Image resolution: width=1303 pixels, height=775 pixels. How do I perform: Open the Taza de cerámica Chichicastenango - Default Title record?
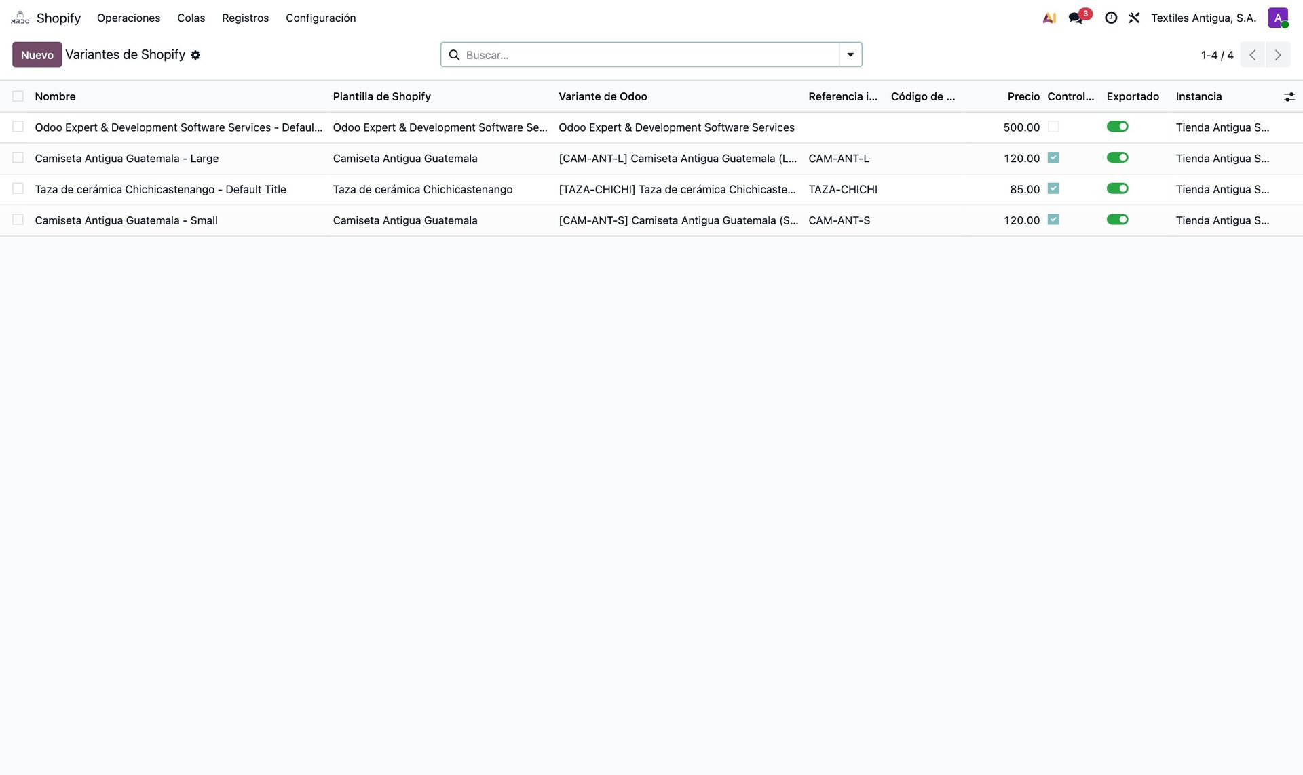[160, 189]
